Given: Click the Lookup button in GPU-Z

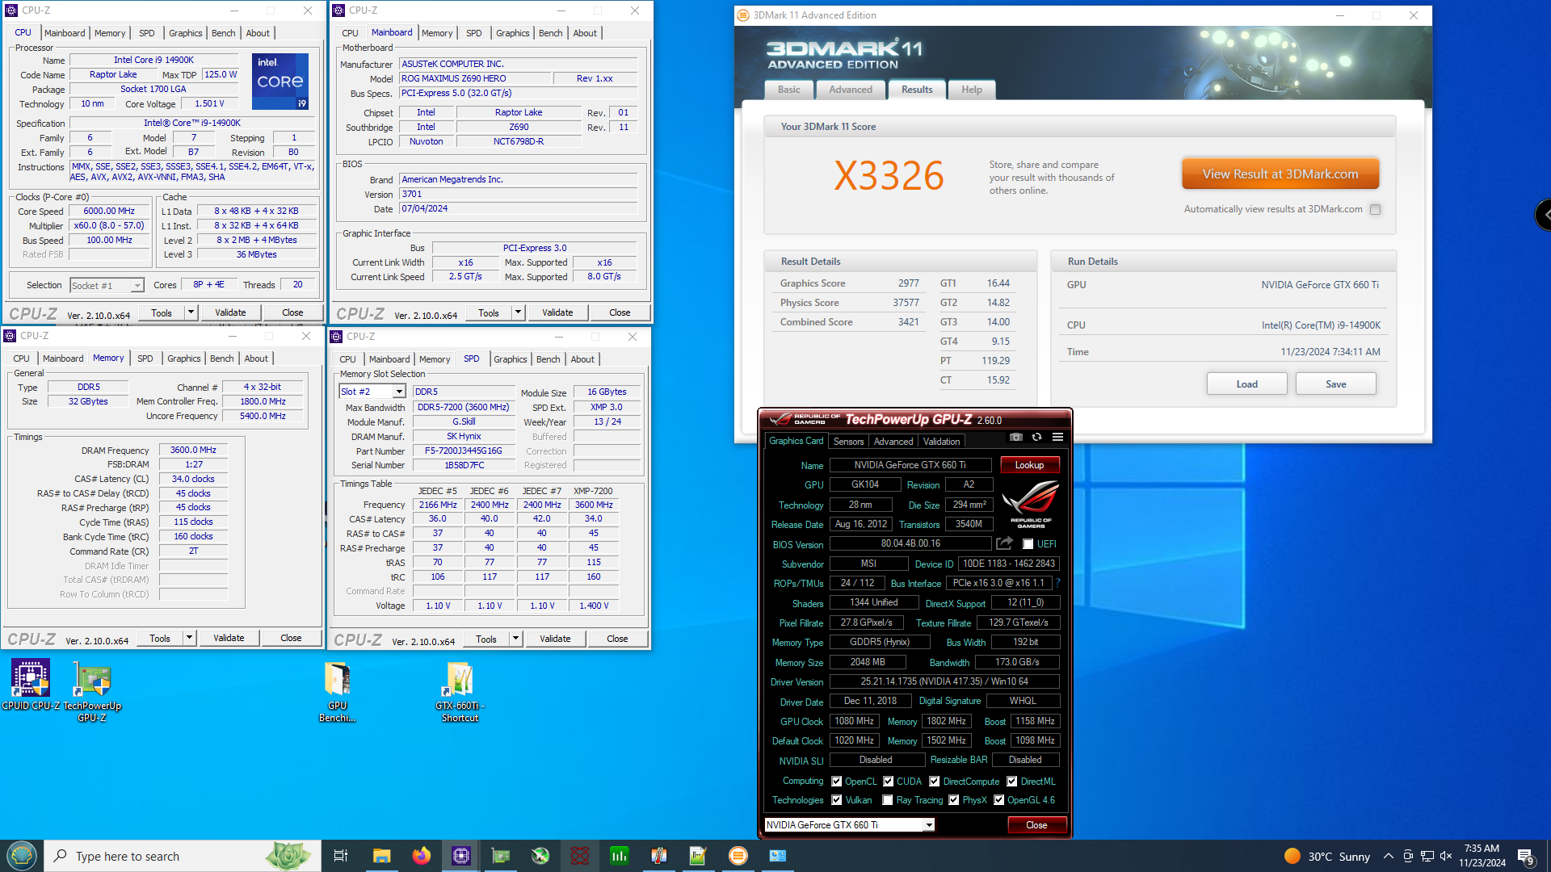Looking at the screenshot, I should click(1030, 464).
